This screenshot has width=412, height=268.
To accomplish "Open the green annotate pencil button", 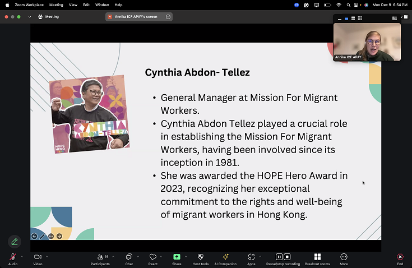I will pos(15,242).
